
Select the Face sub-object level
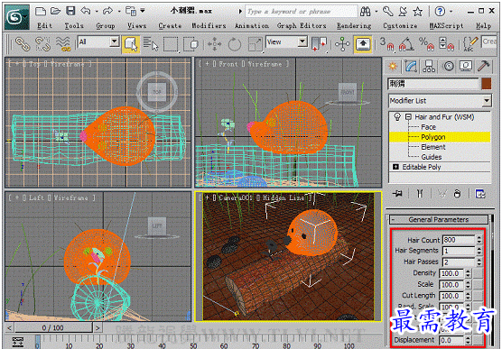[x=428, y=127]
